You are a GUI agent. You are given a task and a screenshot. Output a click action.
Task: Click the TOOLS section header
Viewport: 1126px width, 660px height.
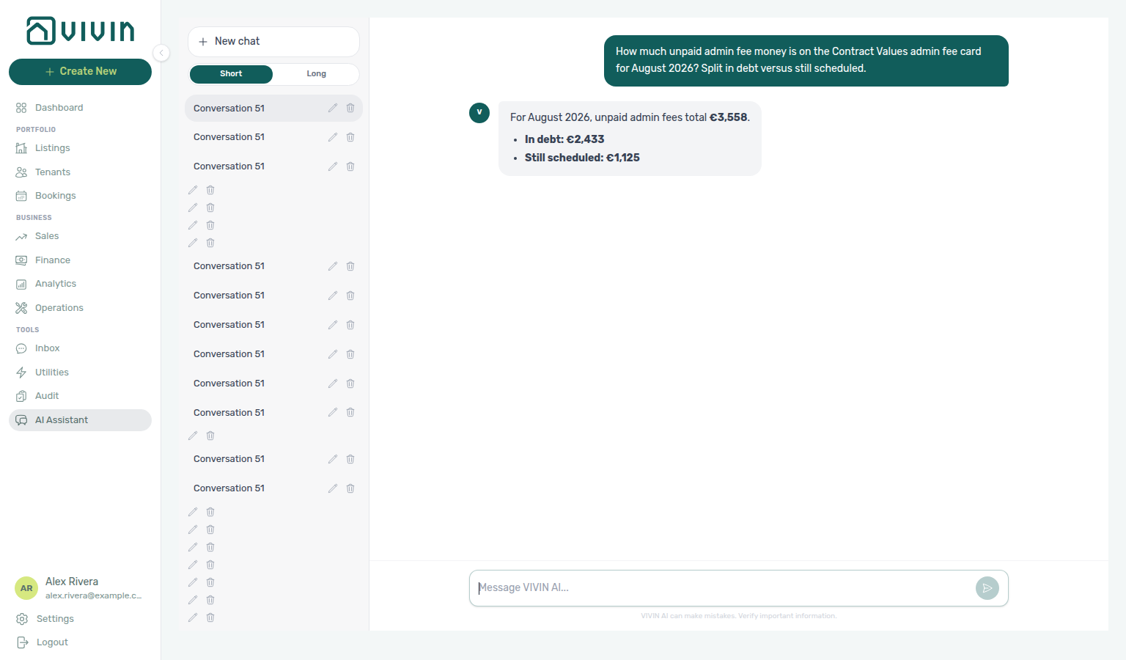(28, 330)
